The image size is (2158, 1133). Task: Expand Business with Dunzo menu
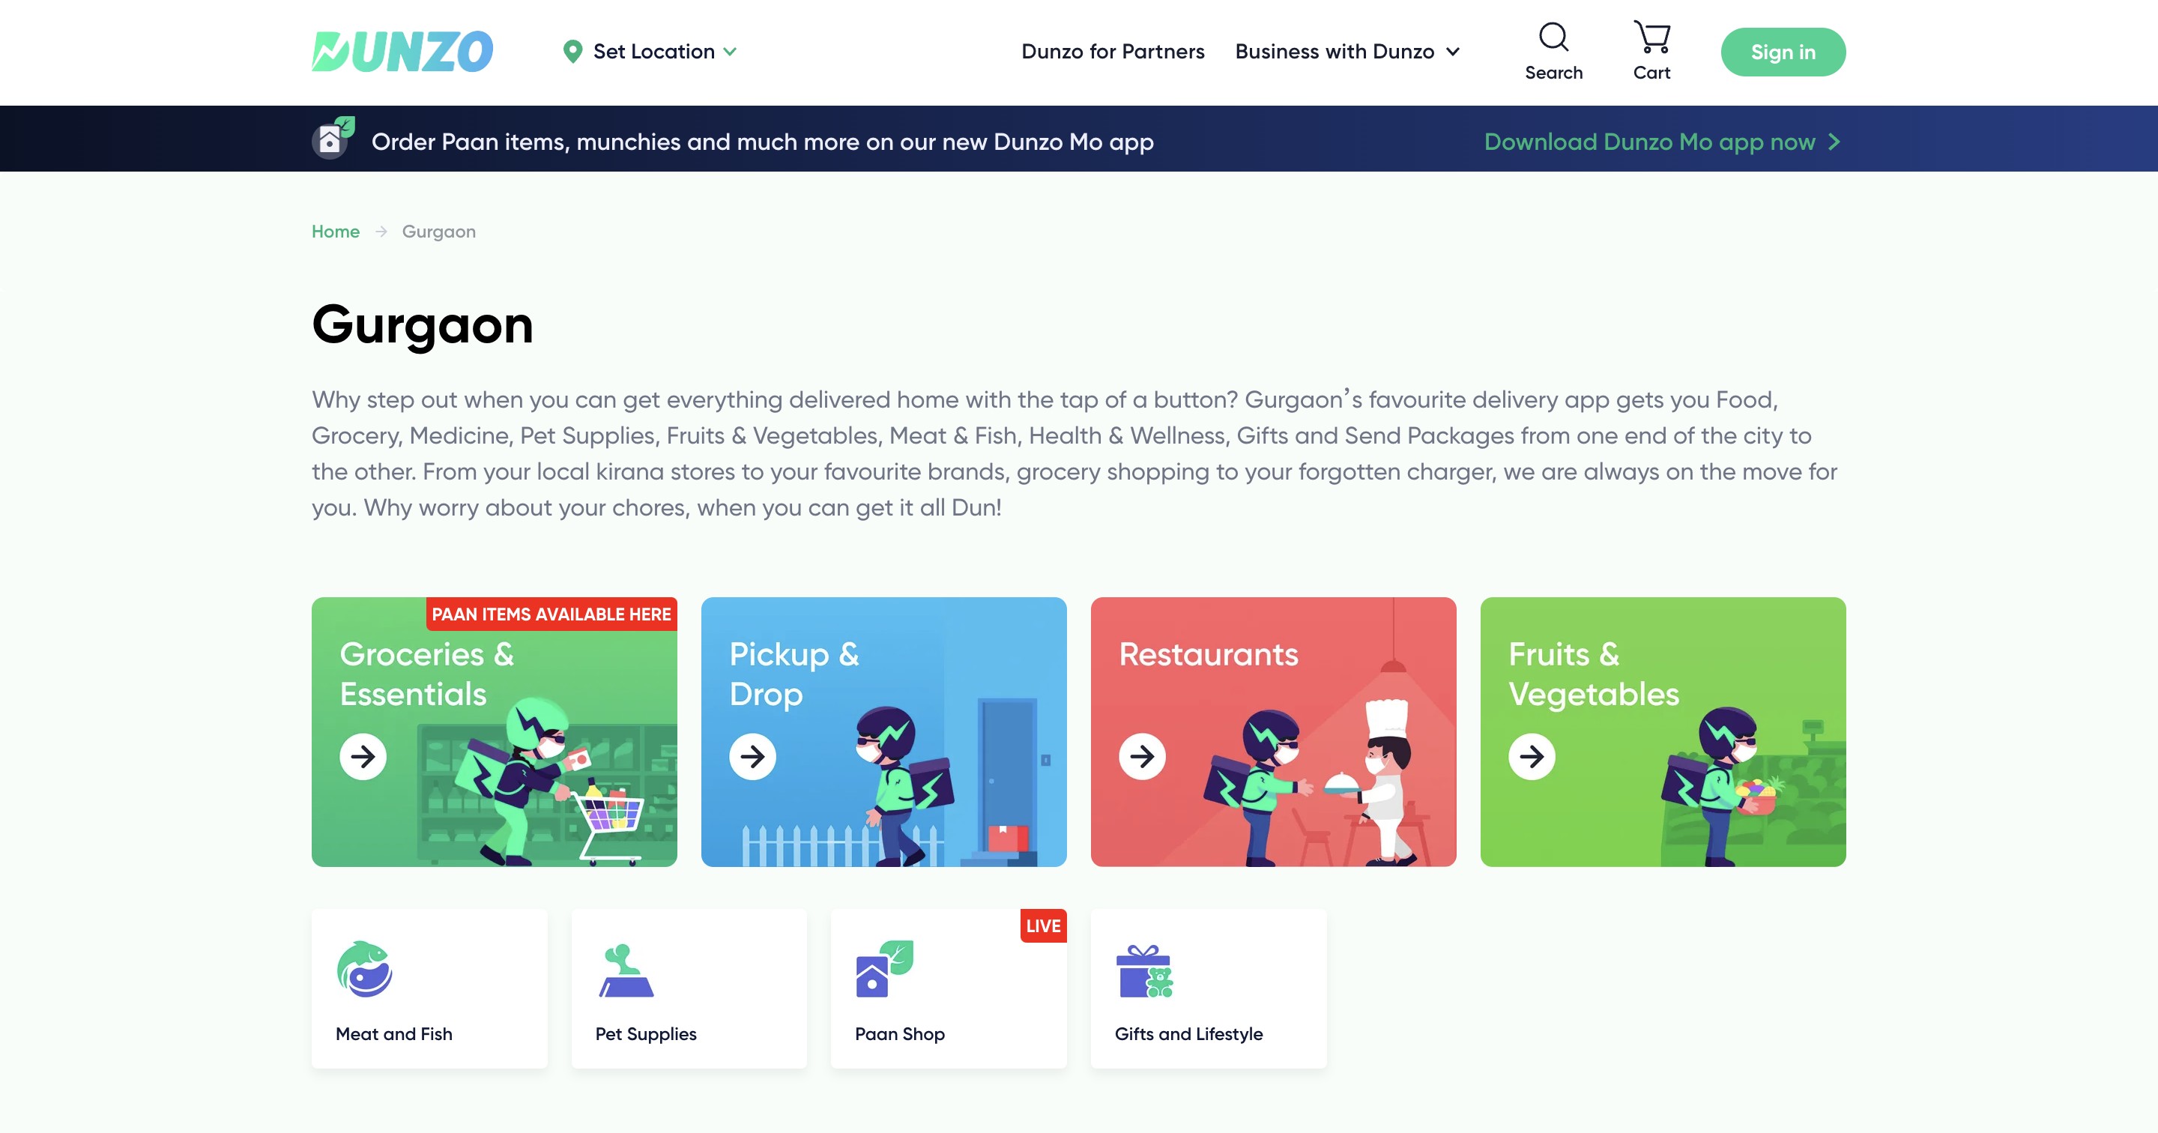(1453, 51)
